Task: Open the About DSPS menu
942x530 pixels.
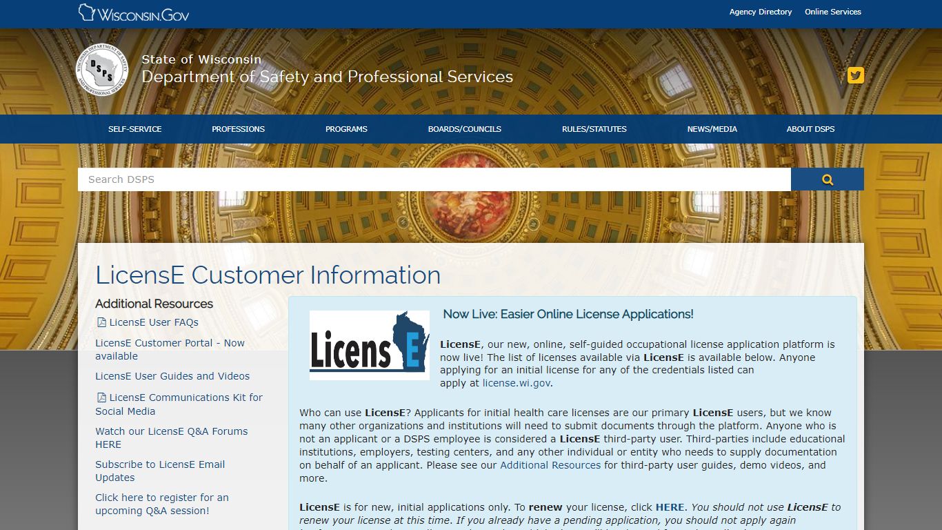Action: point(810,129)
